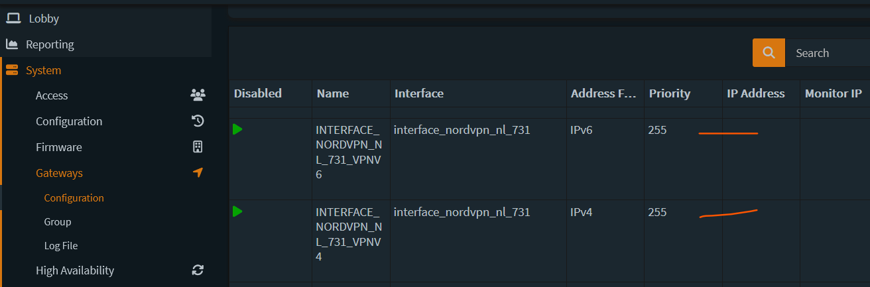Screen dimensions: 870x287
Task: Collapse the System menu section
Action: [44, 70]
